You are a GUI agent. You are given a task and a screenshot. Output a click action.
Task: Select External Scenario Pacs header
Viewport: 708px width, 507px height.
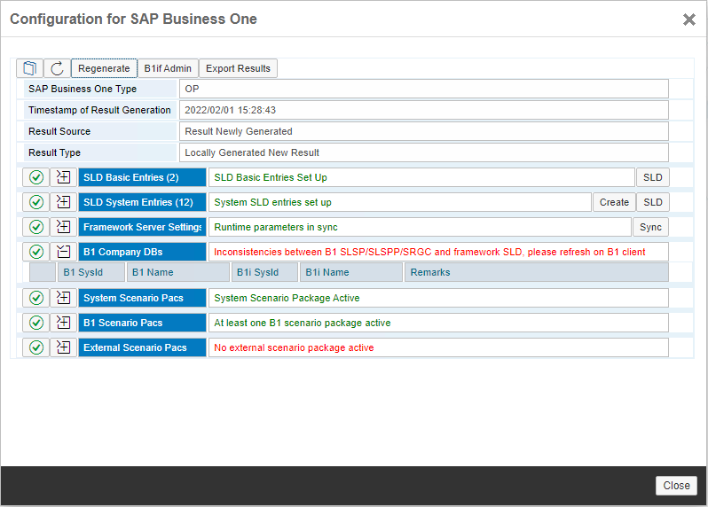[142, 347]
